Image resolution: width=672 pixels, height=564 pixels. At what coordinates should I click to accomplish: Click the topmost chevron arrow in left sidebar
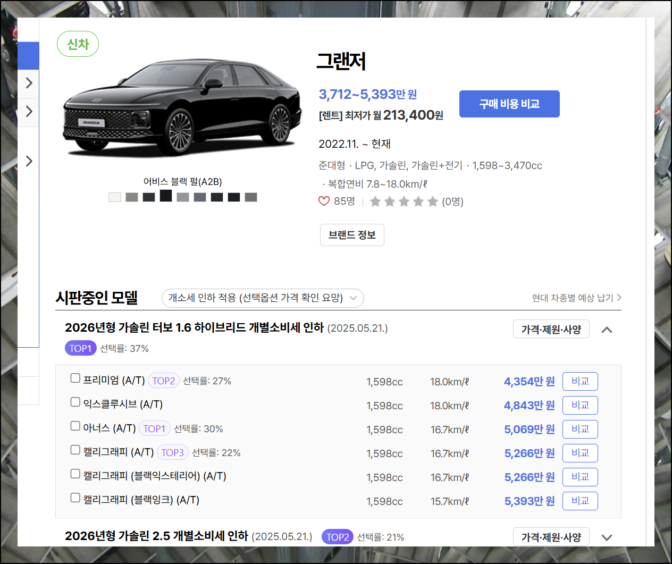(x=29, y=83)
